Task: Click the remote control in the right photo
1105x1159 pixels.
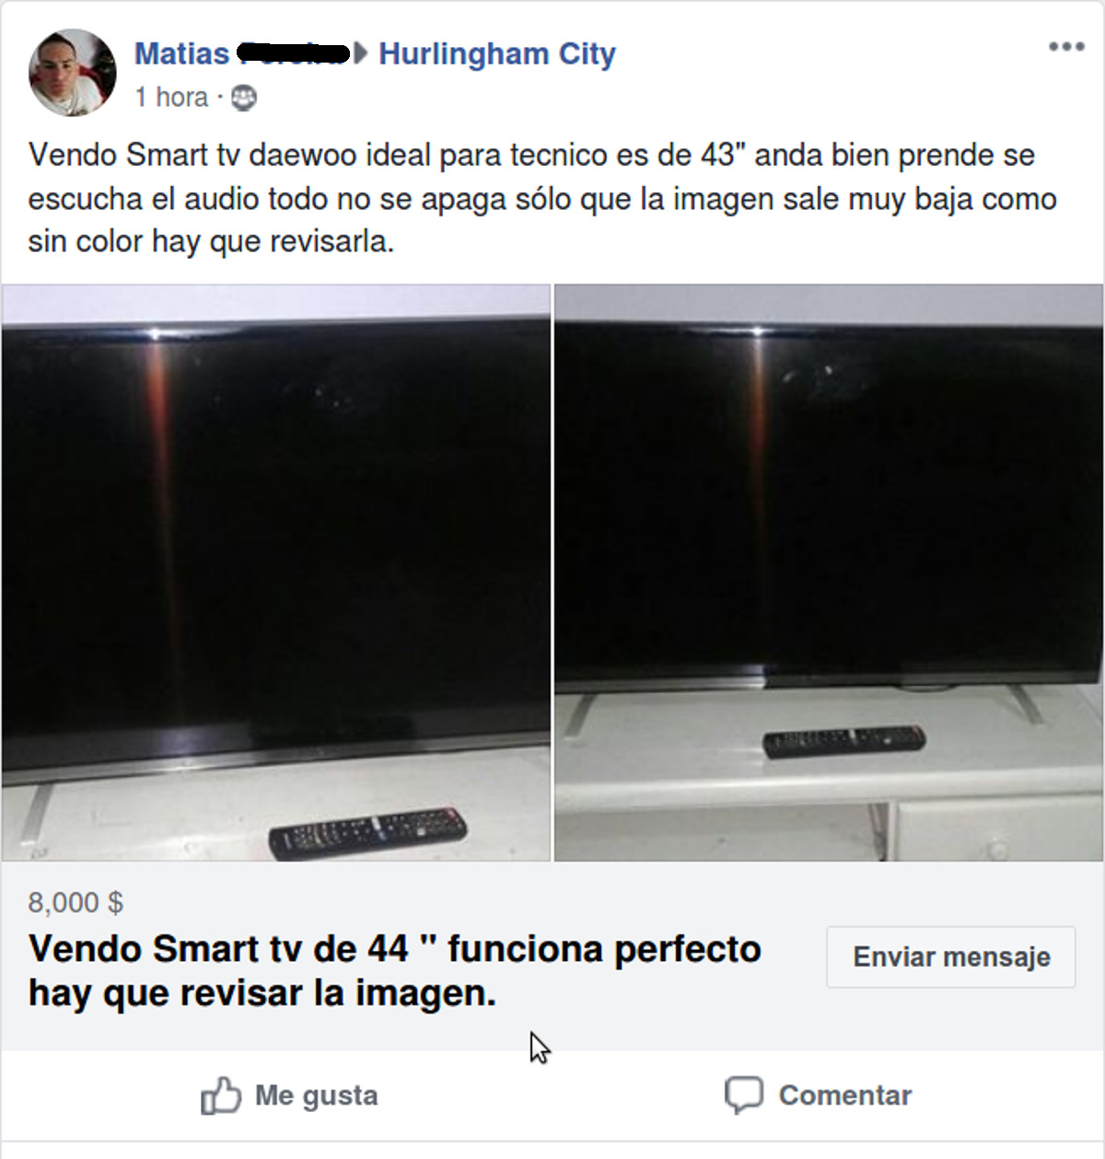Action: 843,740
